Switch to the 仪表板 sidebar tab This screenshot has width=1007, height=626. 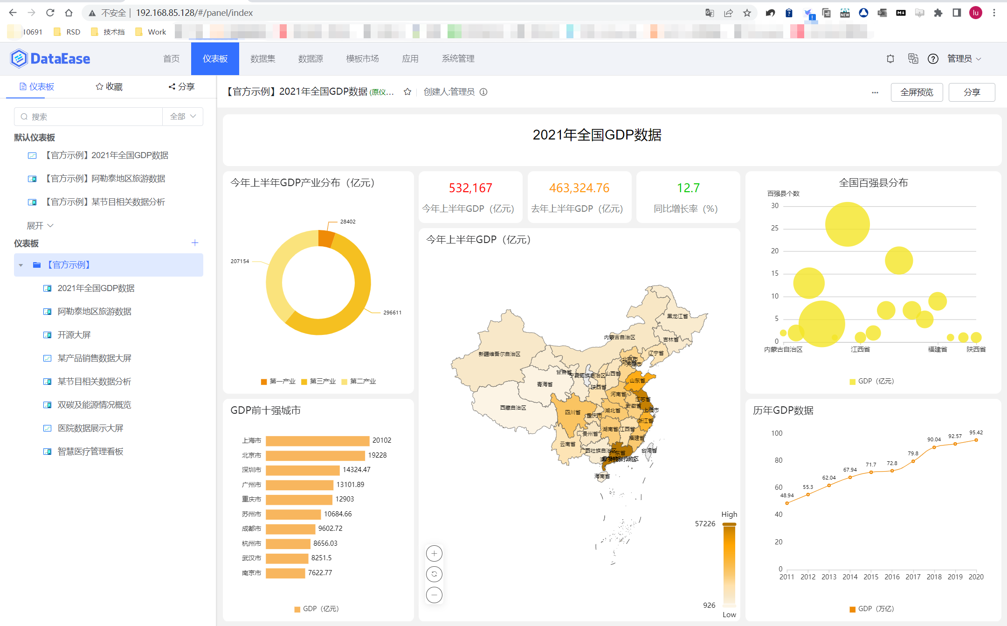point(36,87)
